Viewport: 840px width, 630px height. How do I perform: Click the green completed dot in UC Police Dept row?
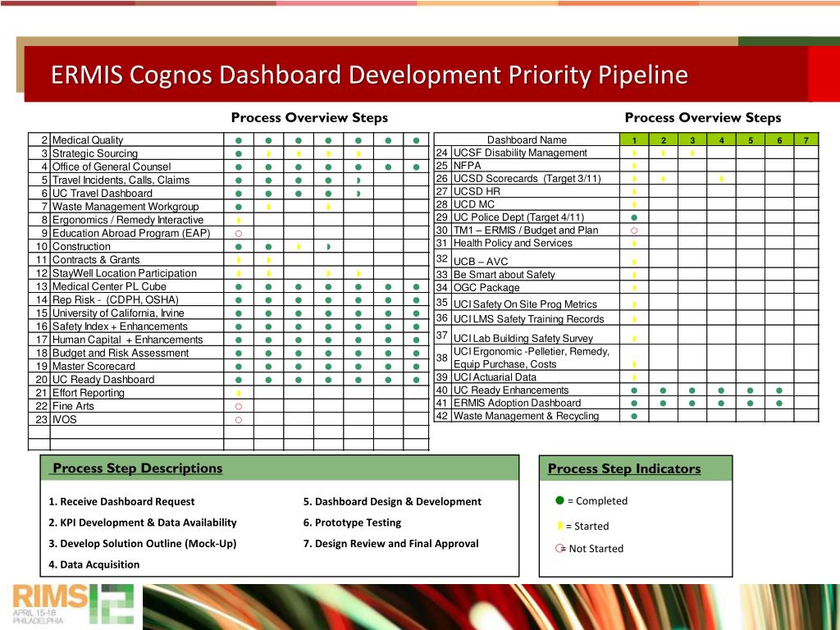click(634, 217)
